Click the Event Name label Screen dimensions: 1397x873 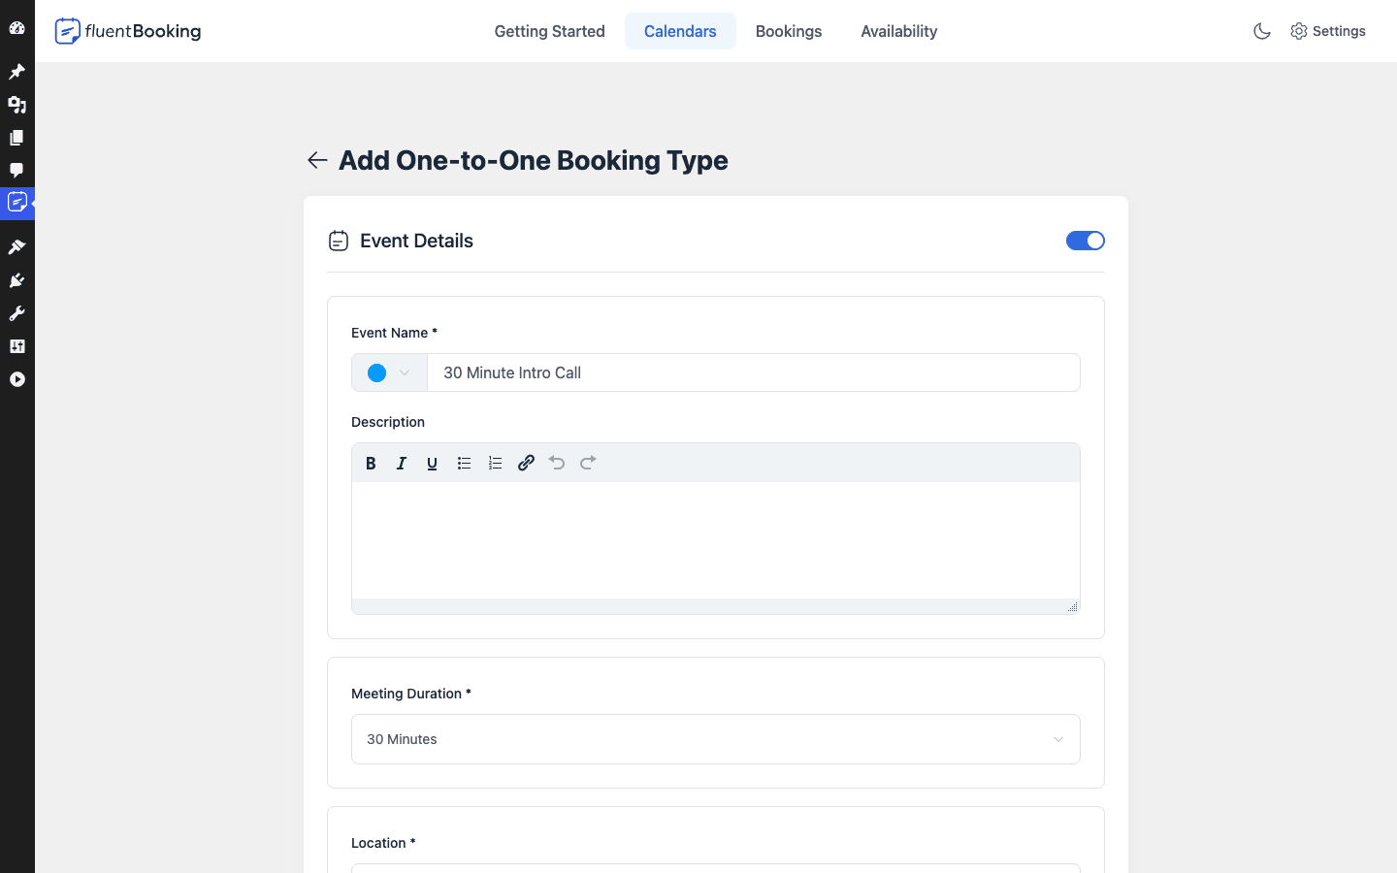coord(394,333)
